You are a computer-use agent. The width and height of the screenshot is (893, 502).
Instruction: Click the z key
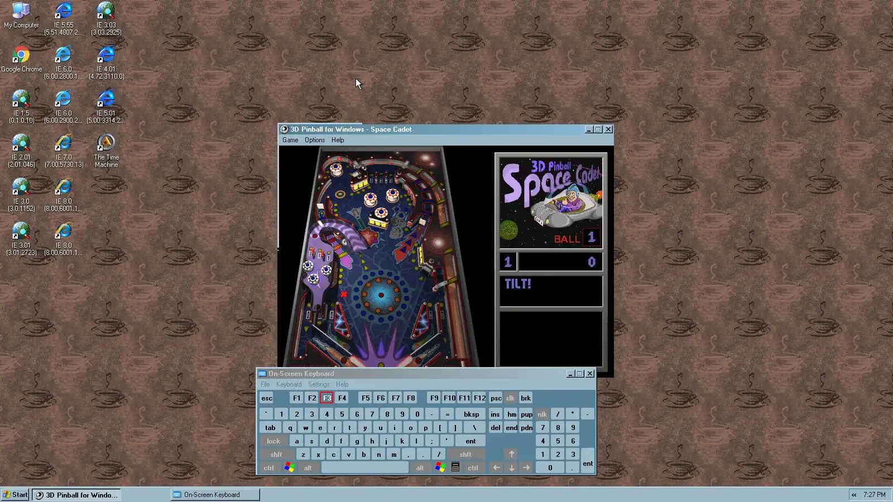(x=303, y=454)
